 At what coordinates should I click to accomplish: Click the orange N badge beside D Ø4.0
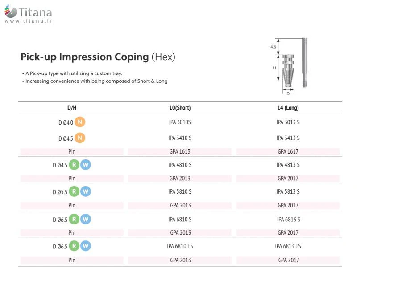pyautogui.click(x=79, y=122)
